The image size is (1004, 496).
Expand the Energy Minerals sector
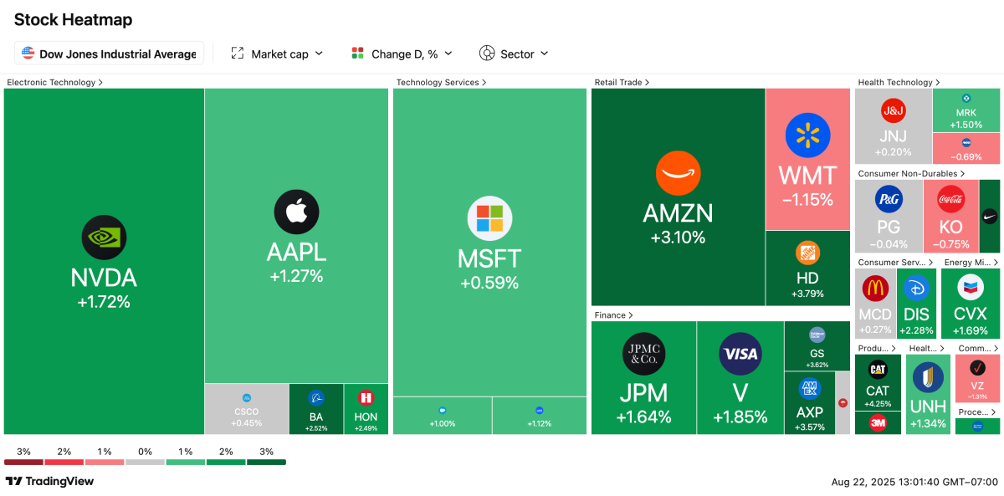pyautogui.click(x=970, y=262)
